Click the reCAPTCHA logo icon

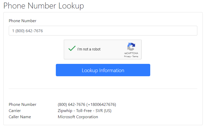coord(131,47)
